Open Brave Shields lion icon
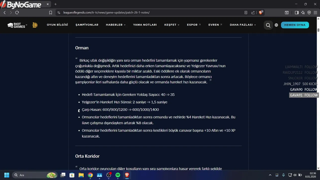The height and width of the screenshot is (180, 320). 261,12
